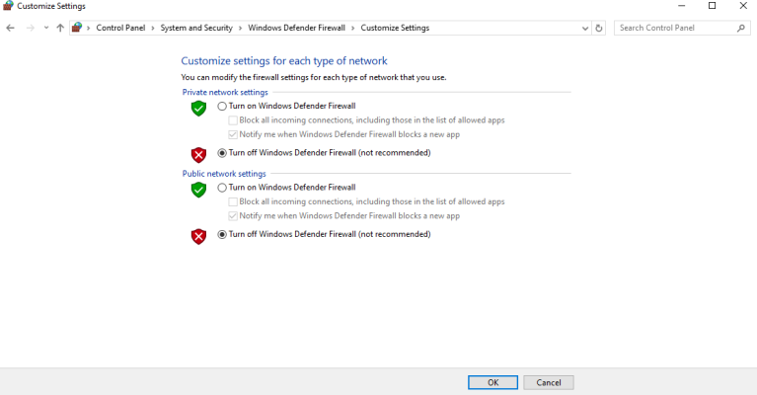Click green shield icon under Private settings
Viewport: 757px width, 395px height.
coord(198,109)
